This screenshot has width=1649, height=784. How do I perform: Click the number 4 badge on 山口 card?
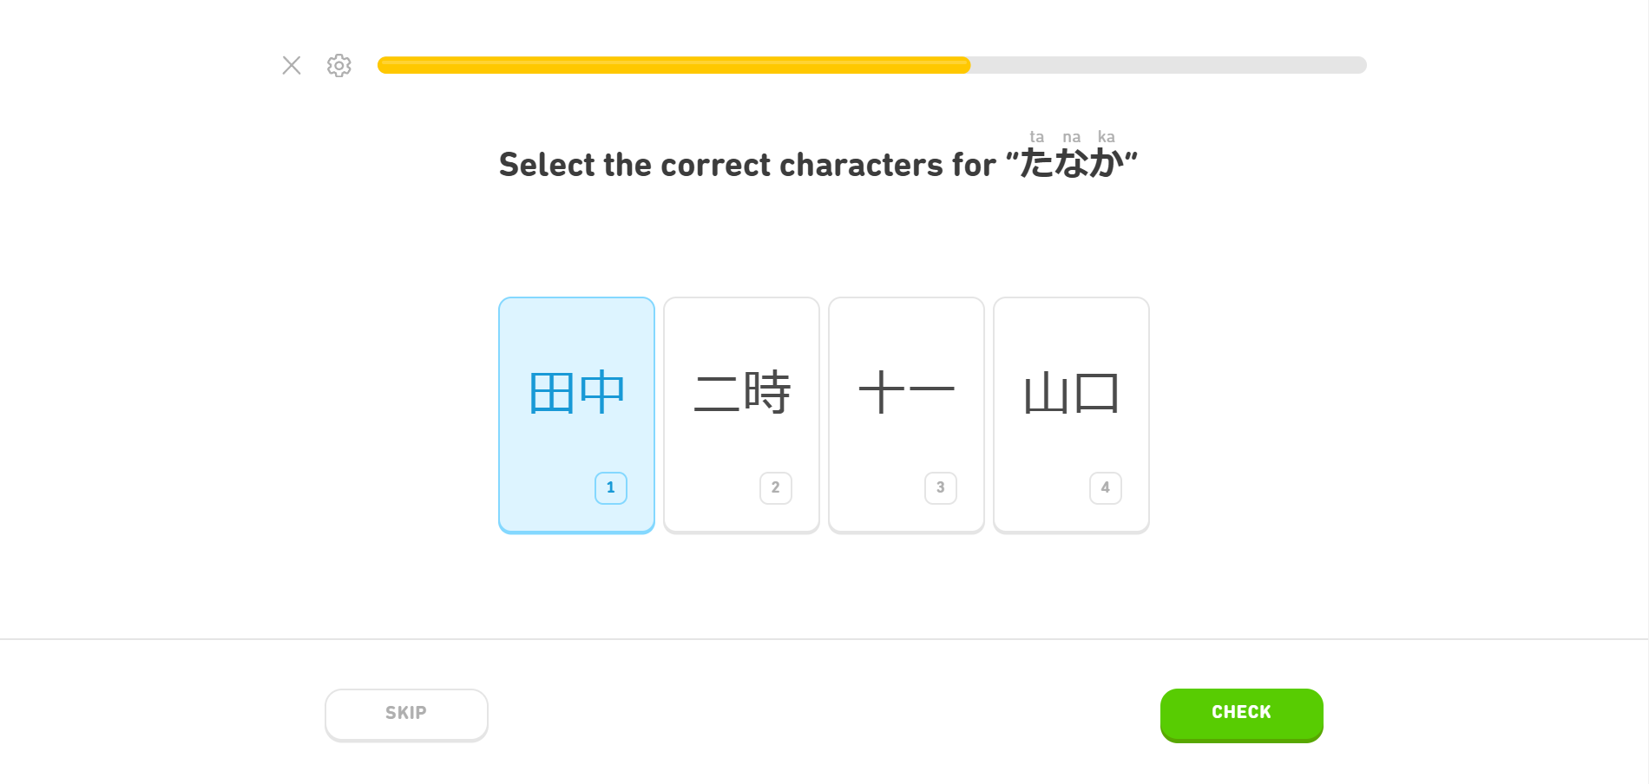tap(1105, 487)
